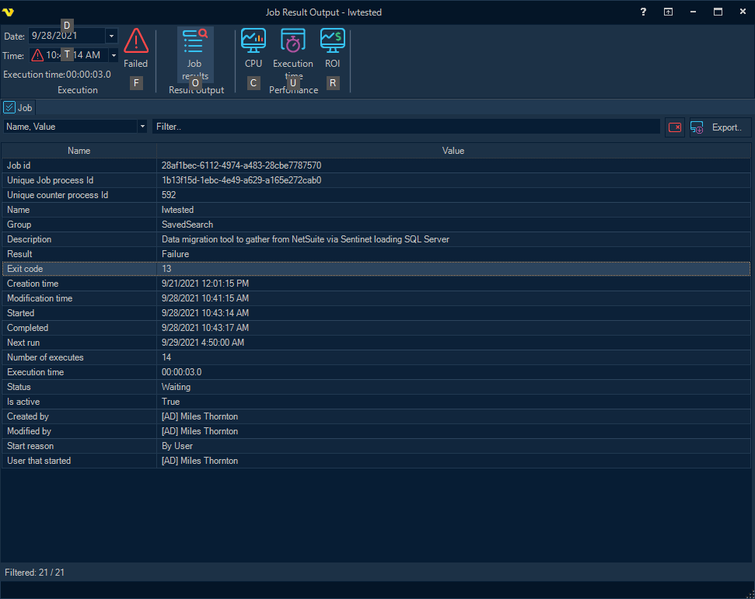Expand the Date dropdown

[111, 36]
